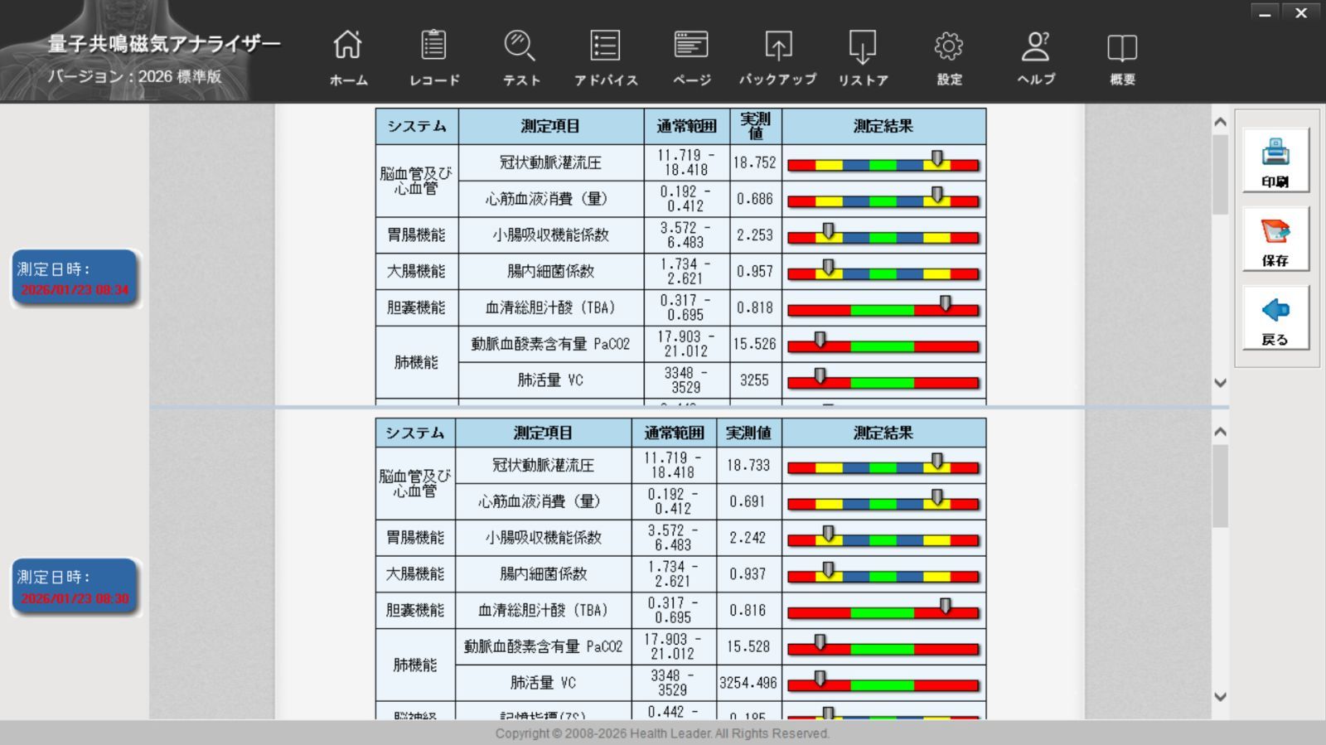This screenshot has width=1326, height=745.
Task: Click upper table value 18.752
Action: (754, 162)
